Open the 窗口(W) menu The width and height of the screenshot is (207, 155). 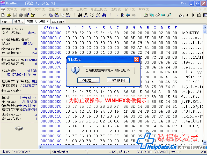(x=130, y=9)
